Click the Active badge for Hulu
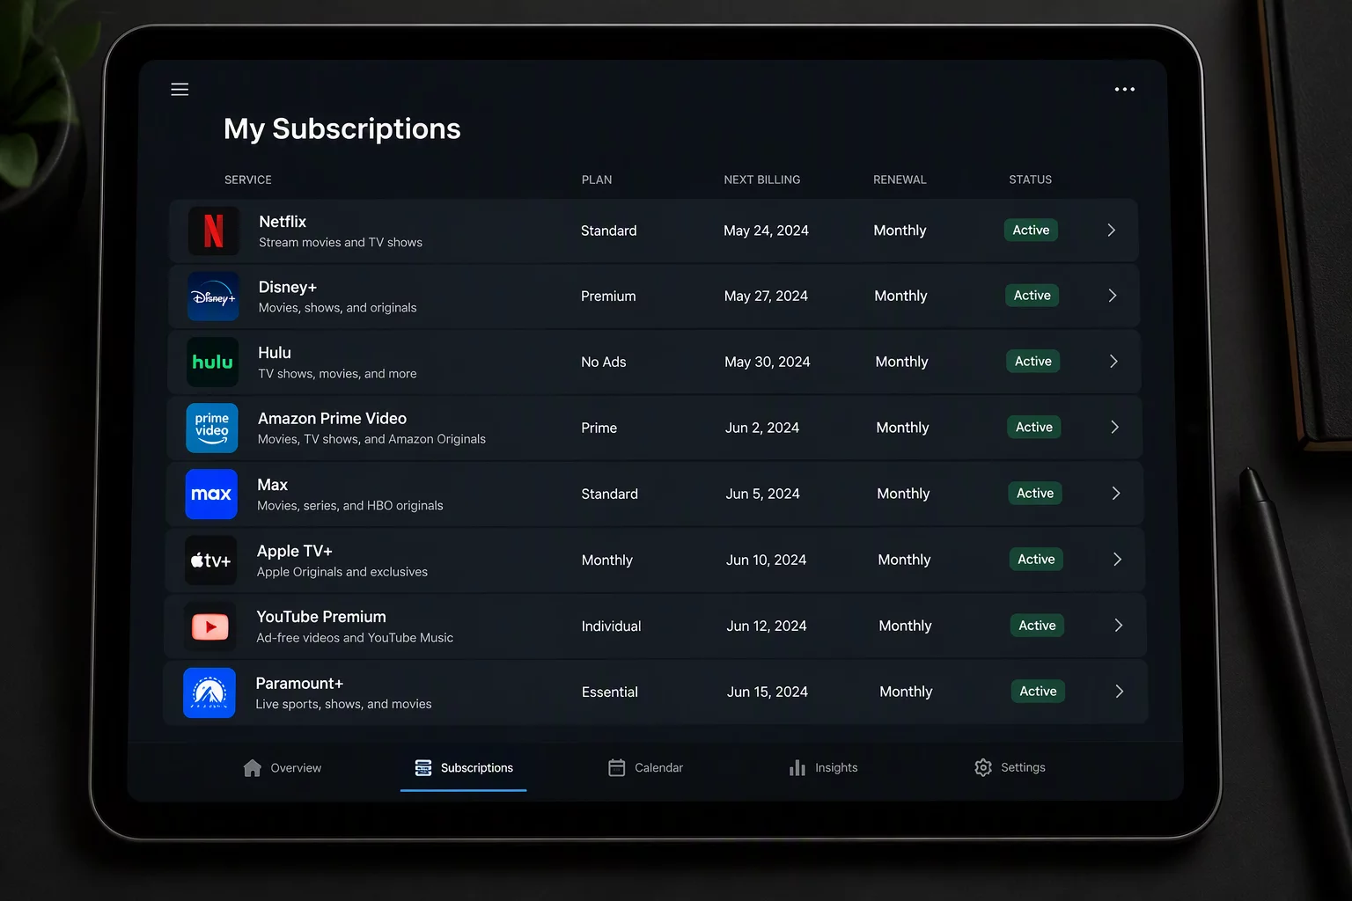The height and width of the screenshot is (901, 1352). click(x=1033, y=361)
